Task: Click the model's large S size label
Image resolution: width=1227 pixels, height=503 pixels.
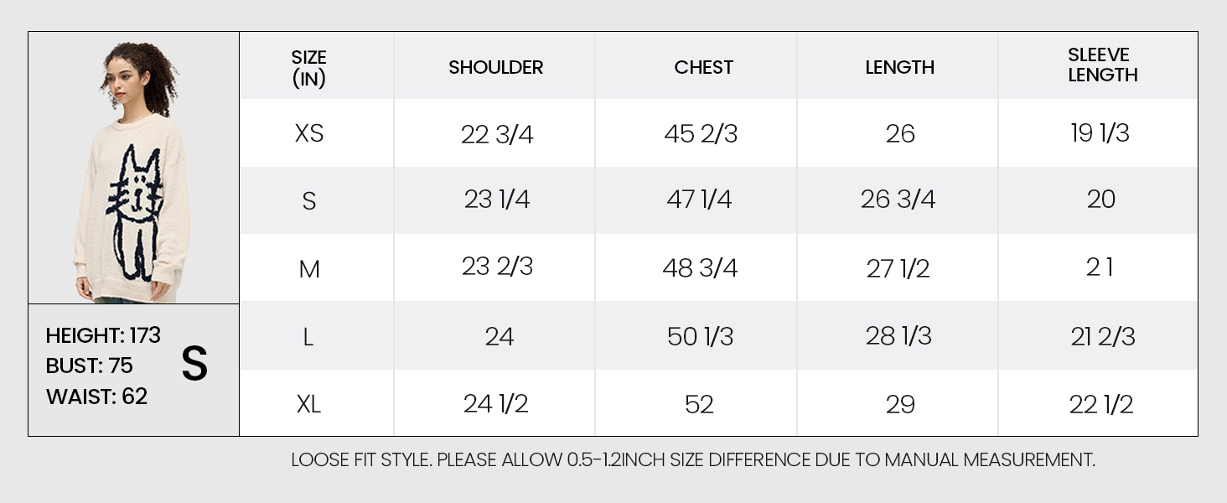Action: click(194, 364)
